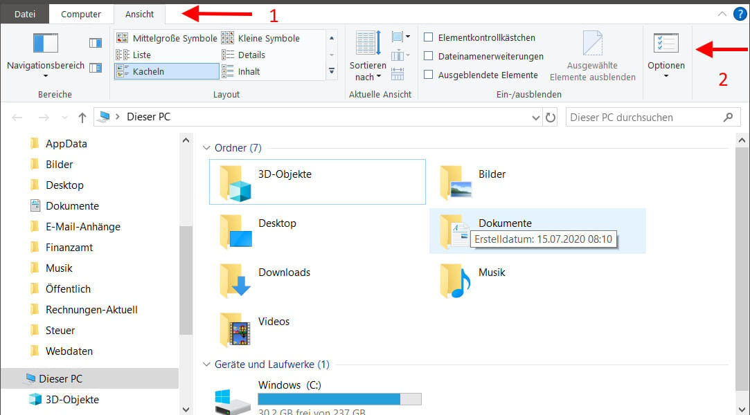Expand the address bar history dropdown
This screenshot has height=415, width=750.
tap(536, 118)
